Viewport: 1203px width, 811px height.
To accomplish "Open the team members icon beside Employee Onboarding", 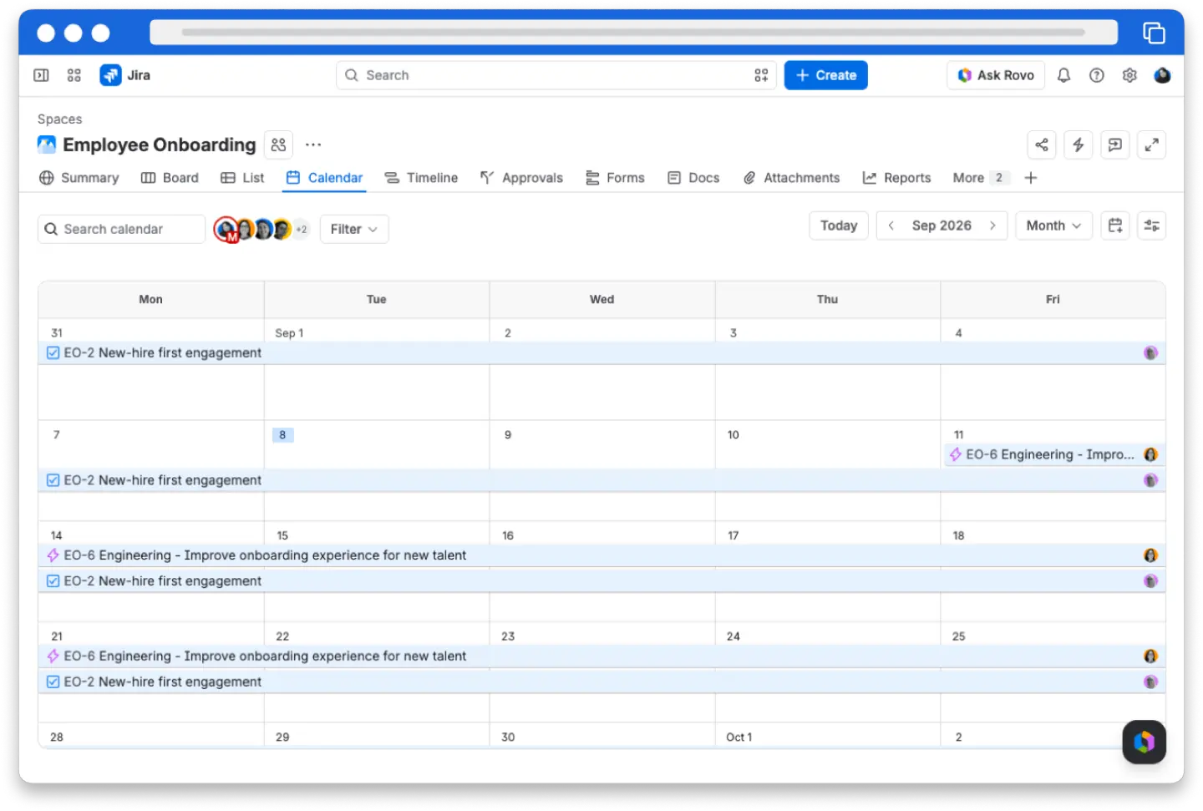I will (279, 145).
